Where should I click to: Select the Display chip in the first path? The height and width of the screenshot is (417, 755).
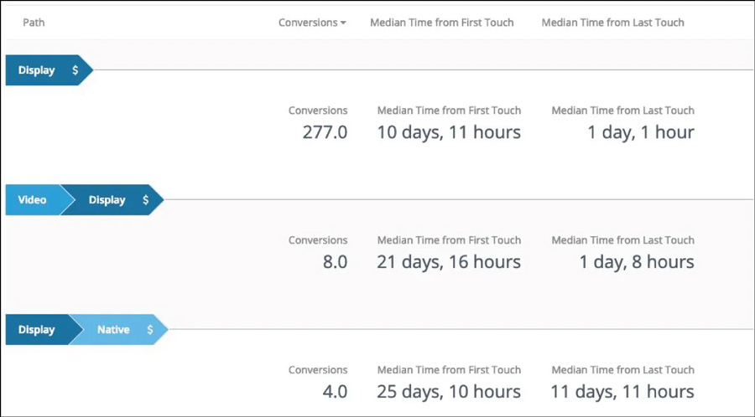point(36,70)
